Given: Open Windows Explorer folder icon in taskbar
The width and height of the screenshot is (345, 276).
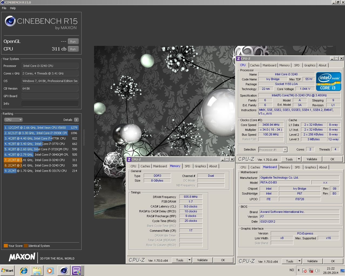Looking at the screenshot, I should pyautogui.click(x=37, y=270).
